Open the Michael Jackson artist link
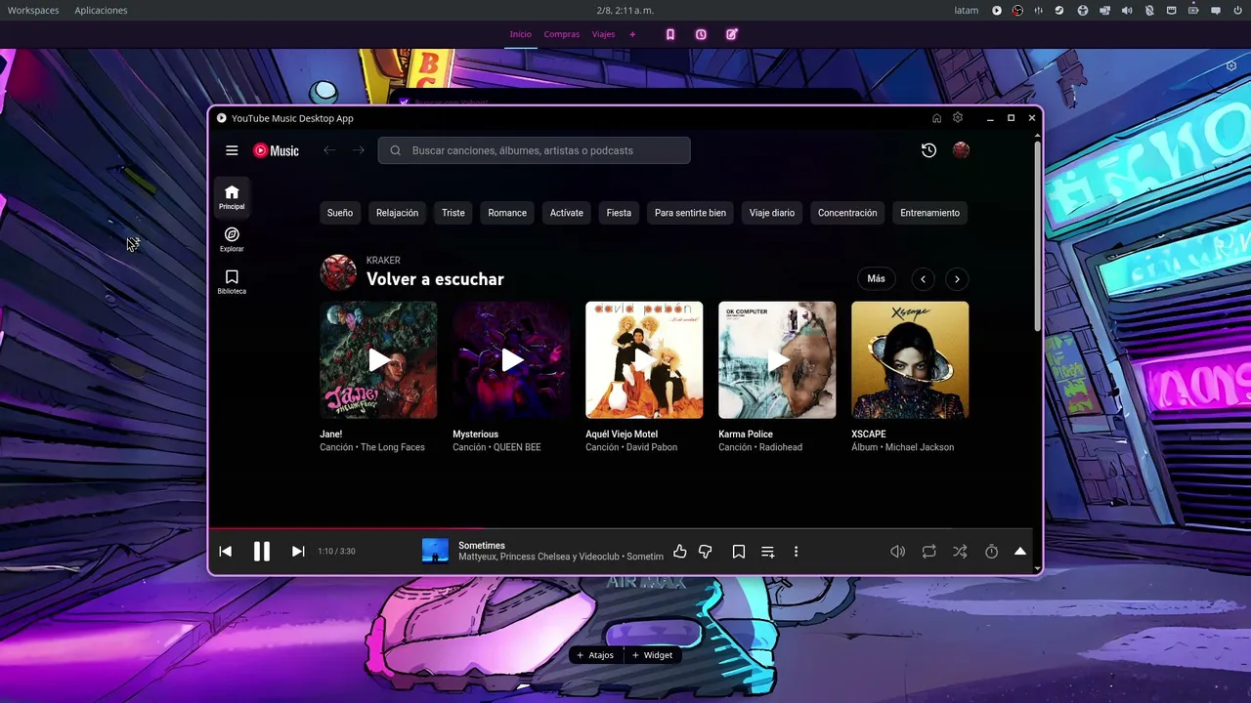Screen dimensions: 1251x703 click(x=920, y=447)
